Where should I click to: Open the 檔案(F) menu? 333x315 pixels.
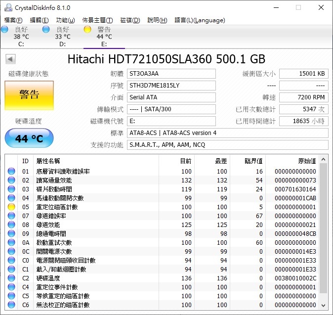13,20
